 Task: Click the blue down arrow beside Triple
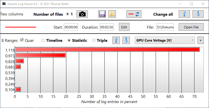(126, 40)
